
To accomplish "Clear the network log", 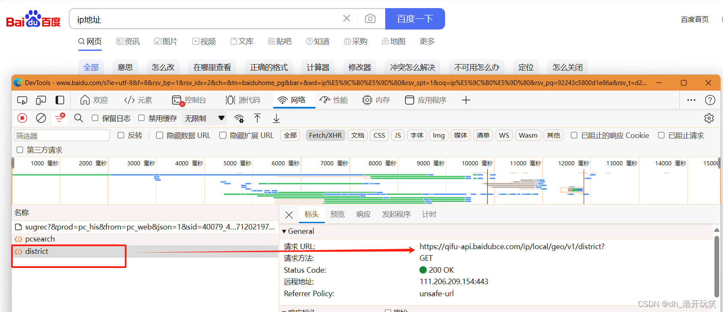I will [41, 118].
